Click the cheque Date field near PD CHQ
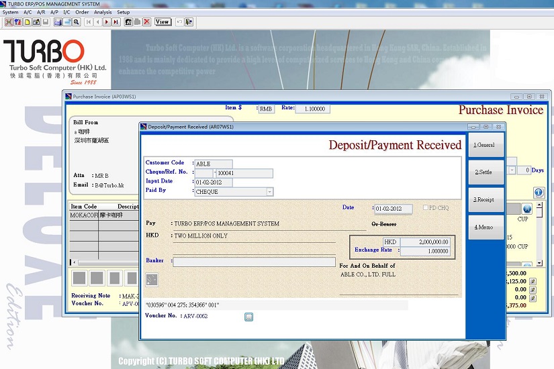This screenshot has width=554, height=369. click(x=394, y=209)
